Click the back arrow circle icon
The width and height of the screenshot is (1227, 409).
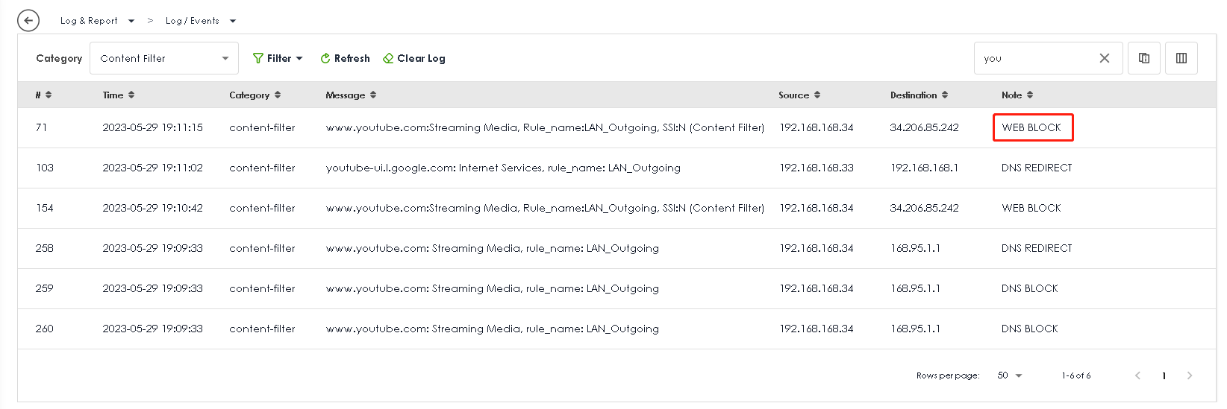point(28,21)
